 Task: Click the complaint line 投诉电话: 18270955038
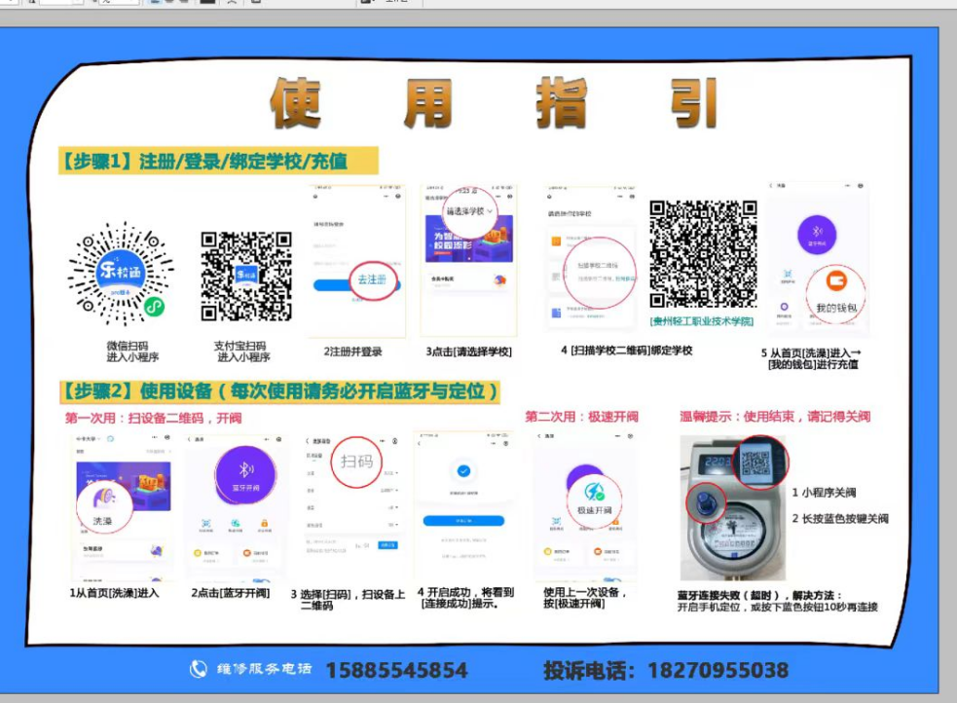pos(666,671)
